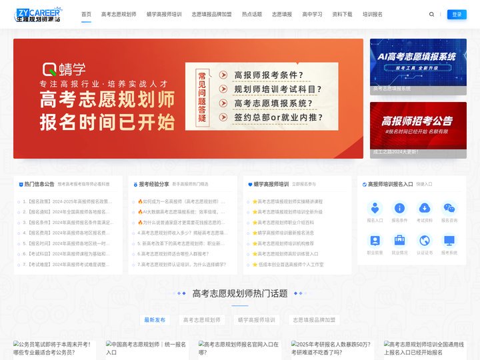The height and width of the screenshot is (360, 480).
Task: Open 4.高考志愿规划师收入多少 article
Action: tap(183, 233)
